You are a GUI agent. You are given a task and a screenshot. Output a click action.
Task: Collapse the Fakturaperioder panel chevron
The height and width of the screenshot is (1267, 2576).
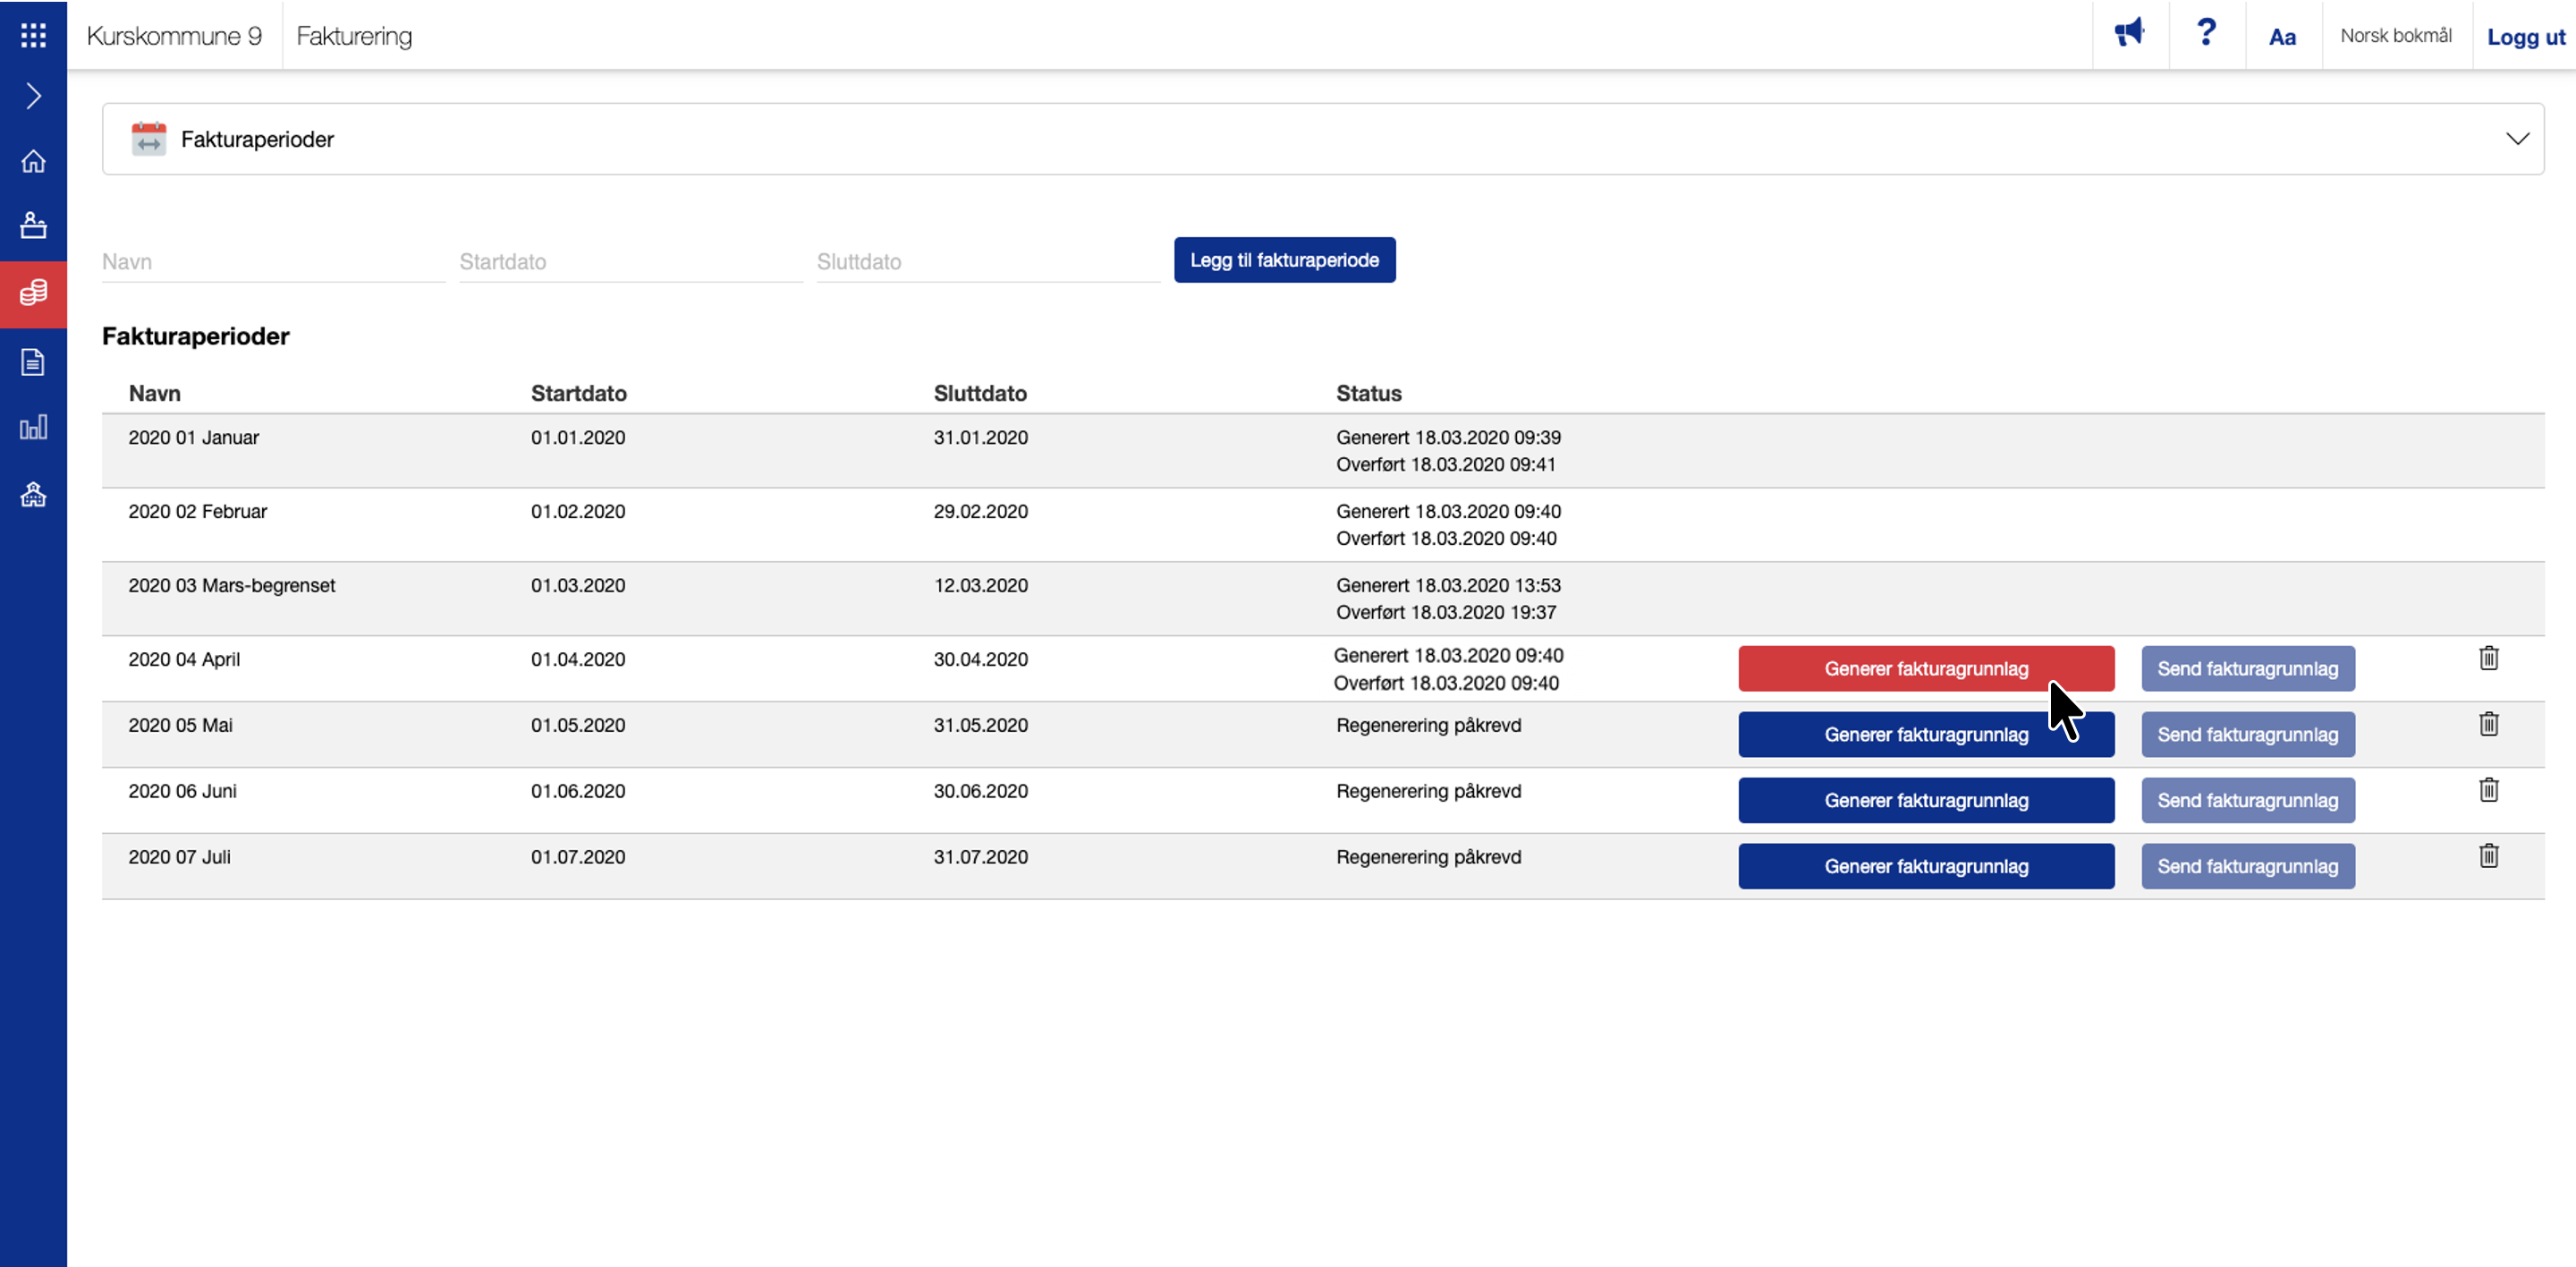2517,139
